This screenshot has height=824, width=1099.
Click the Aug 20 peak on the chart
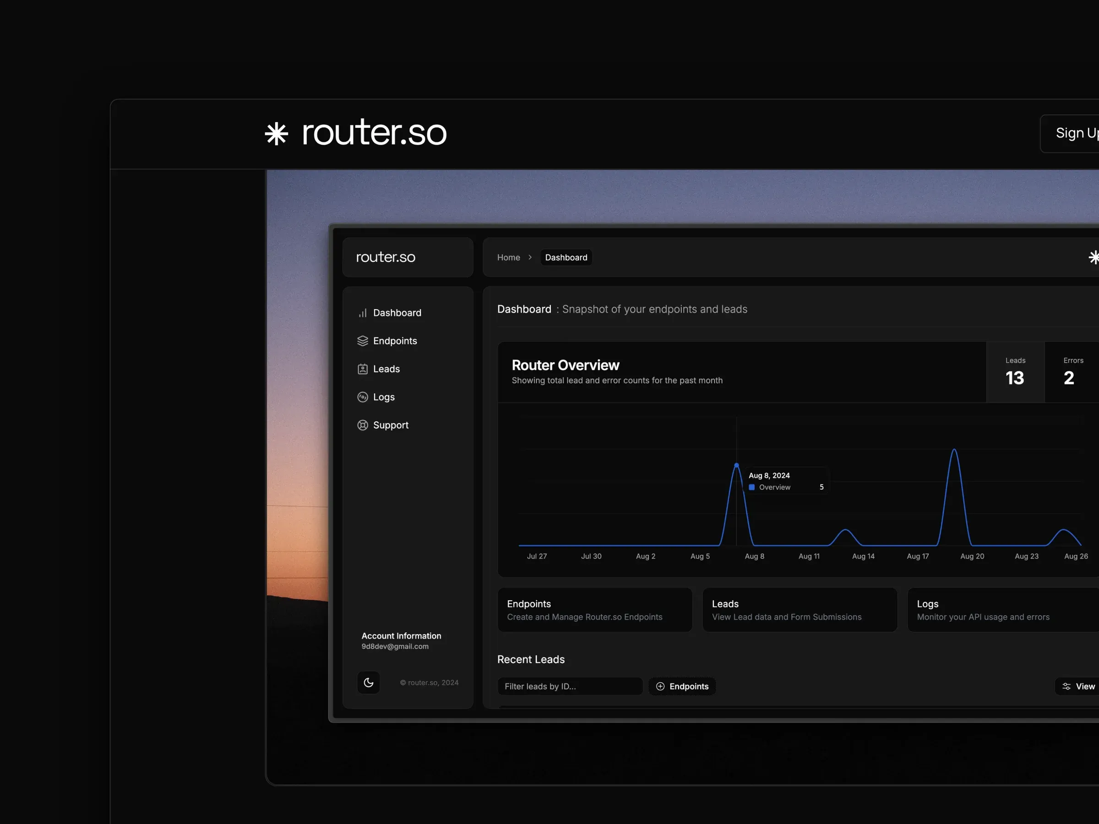954,450
